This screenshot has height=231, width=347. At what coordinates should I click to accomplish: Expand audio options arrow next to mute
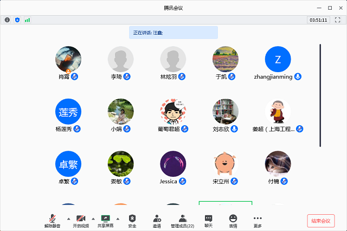click(67, 218)
